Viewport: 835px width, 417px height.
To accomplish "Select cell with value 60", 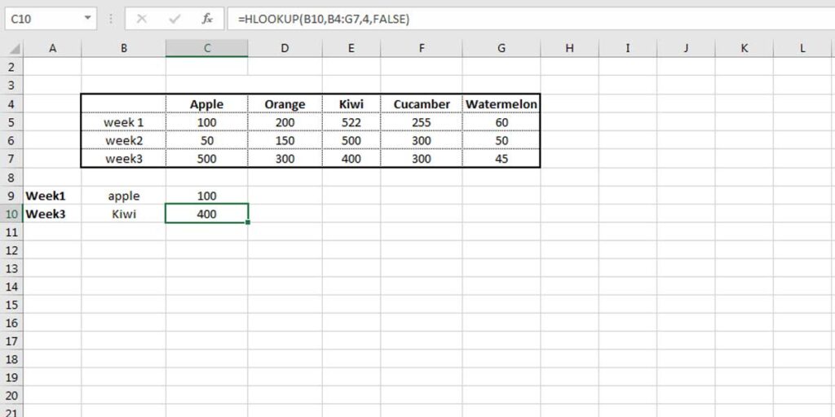I will coord(501,122).
